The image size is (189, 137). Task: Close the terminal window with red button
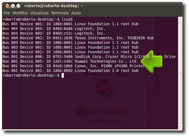[x=7, y=6]
